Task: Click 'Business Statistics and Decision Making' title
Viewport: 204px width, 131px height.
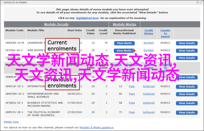Action: click(45, 105)
